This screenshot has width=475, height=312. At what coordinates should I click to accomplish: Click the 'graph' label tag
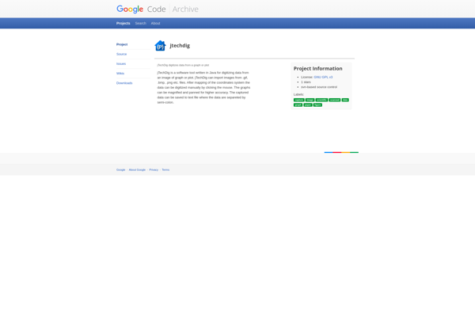tap(298, 105)
